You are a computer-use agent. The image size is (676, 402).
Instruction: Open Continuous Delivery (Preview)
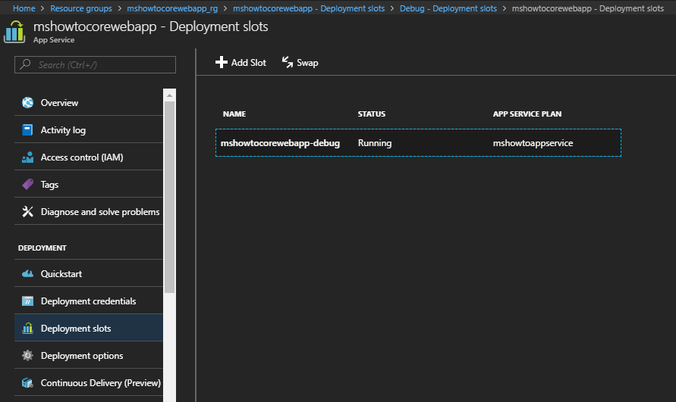click(x=89, y=382)
